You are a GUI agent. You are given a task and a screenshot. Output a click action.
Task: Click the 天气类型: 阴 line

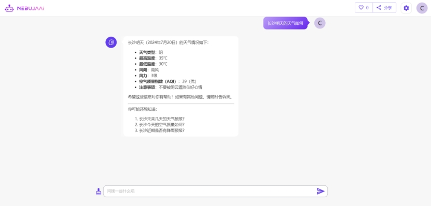[x=151, y=52]
